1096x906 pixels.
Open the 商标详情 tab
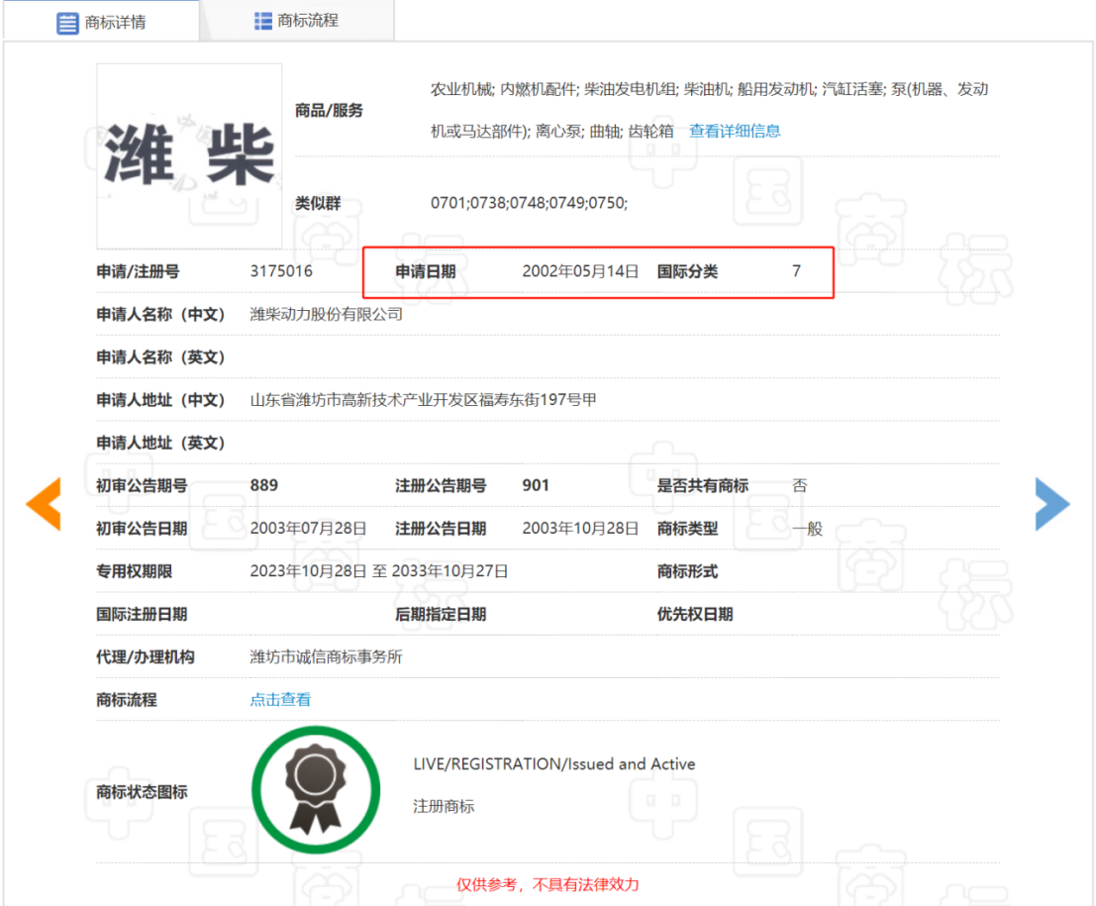(x=101, y=22)
